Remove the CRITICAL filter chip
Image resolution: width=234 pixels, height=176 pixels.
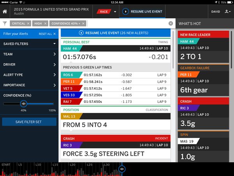click(x=28, y=23)
